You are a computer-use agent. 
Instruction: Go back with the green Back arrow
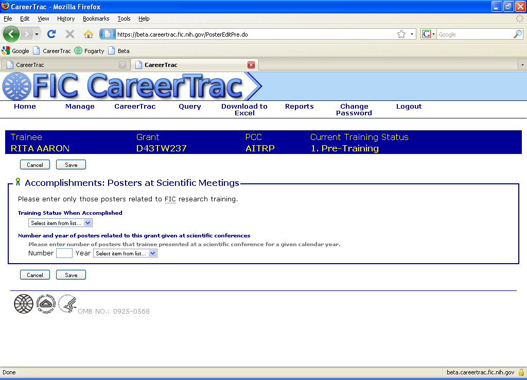coord(11,34)
